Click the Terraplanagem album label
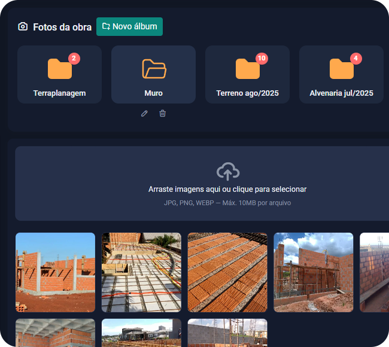389x347 pixels. 59,93
